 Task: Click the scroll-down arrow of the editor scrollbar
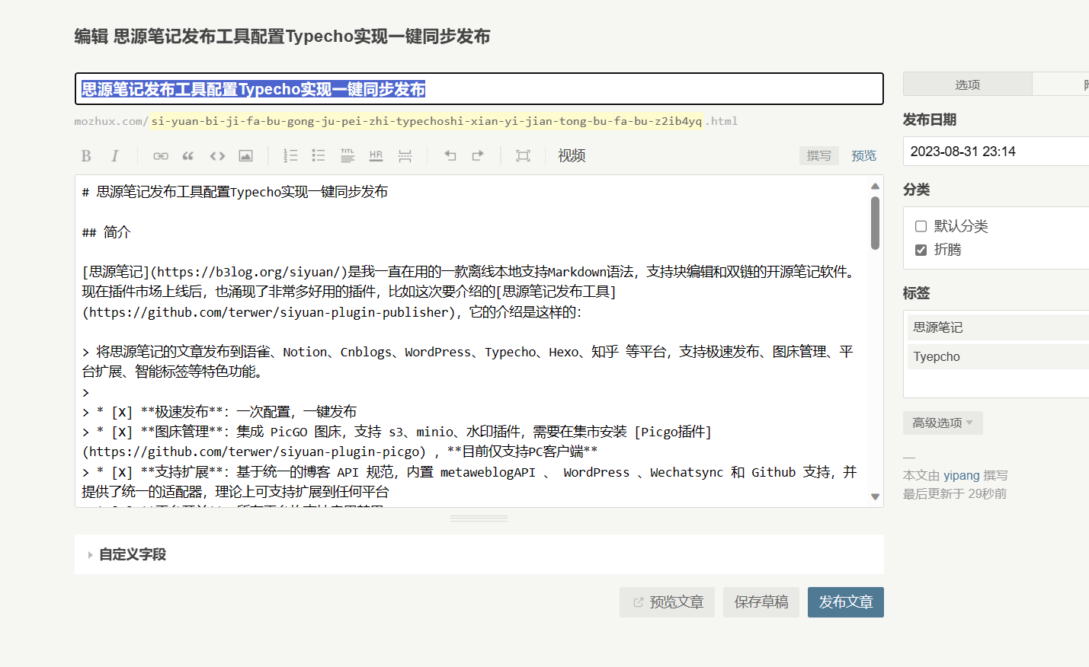[x=875, y=496]
